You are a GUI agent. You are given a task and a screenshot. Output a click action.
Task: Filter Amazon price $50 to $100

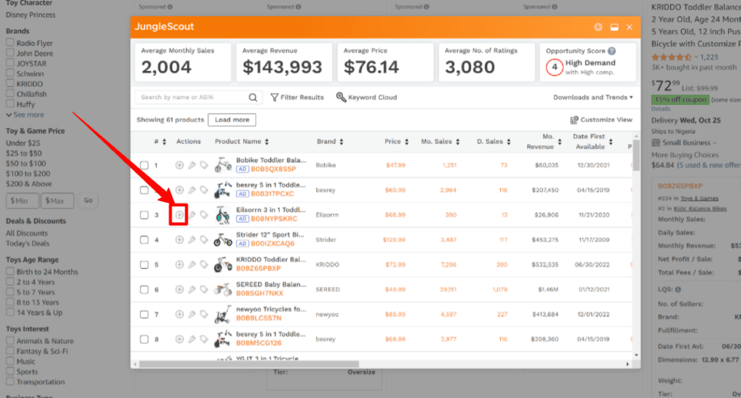[25, 164]
